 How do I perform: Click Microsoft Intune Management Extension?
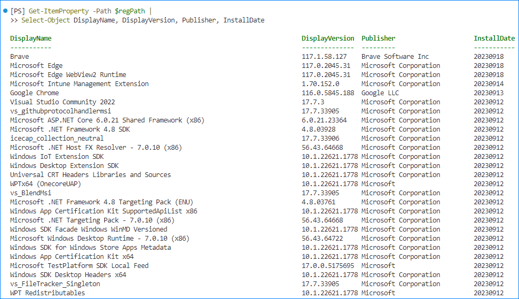(79, 84)
